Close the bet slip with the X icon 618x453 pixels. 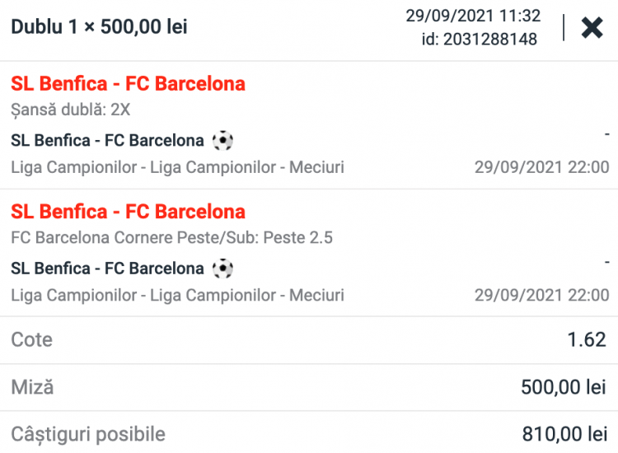tap(592, 28)
